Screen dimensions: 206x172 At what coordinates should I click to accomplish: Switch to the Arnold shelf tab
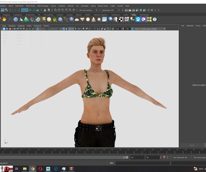69,15
